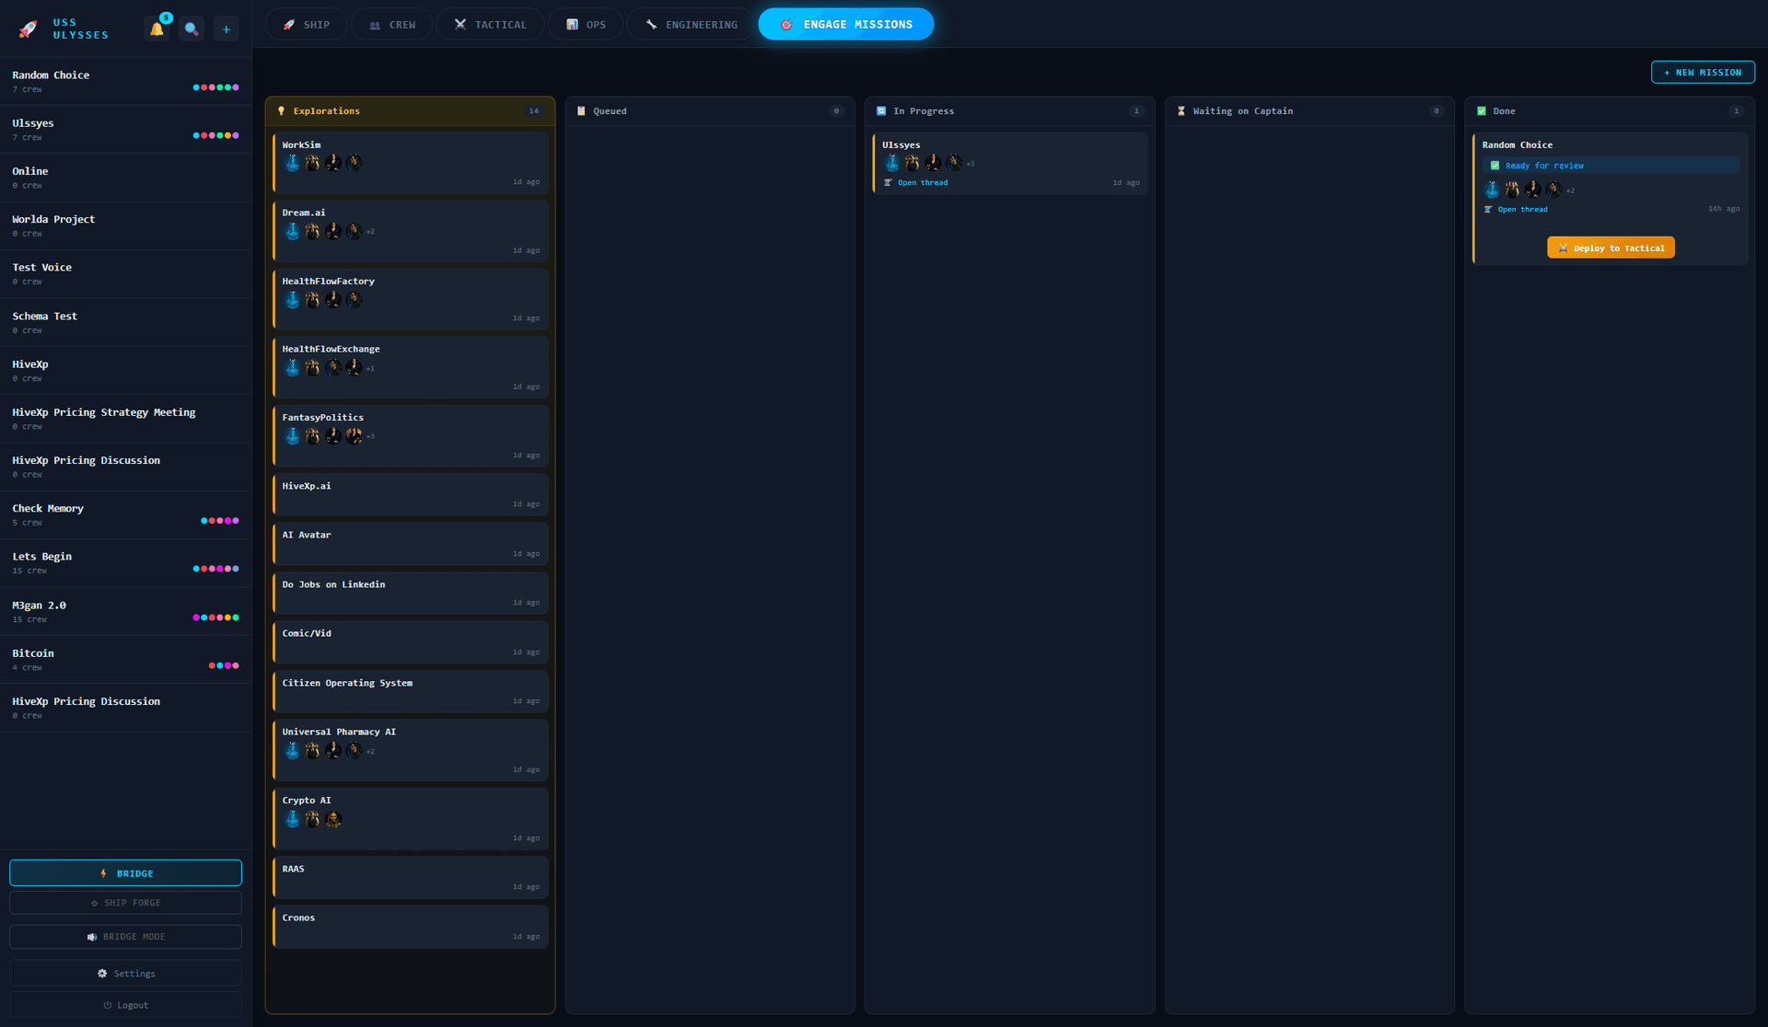1768x1027 pixels.
Task: Expand the +3 hidden crew on FantasyPolitics
Action: [369, 436]
